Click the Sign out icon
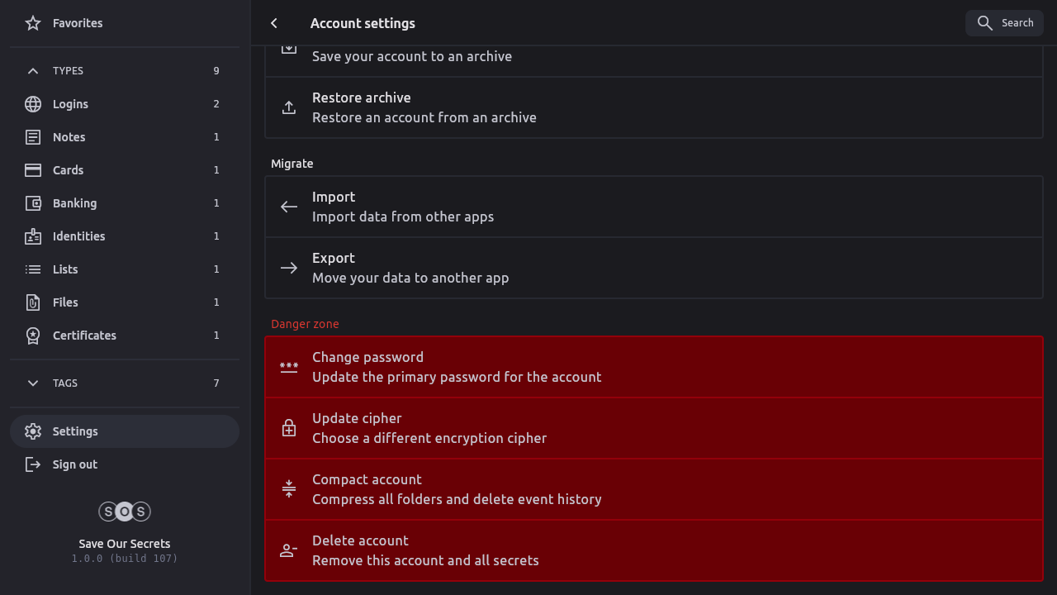Image resolution: width=1057 pixels, height=595 pixels. [x=33, y=464]
